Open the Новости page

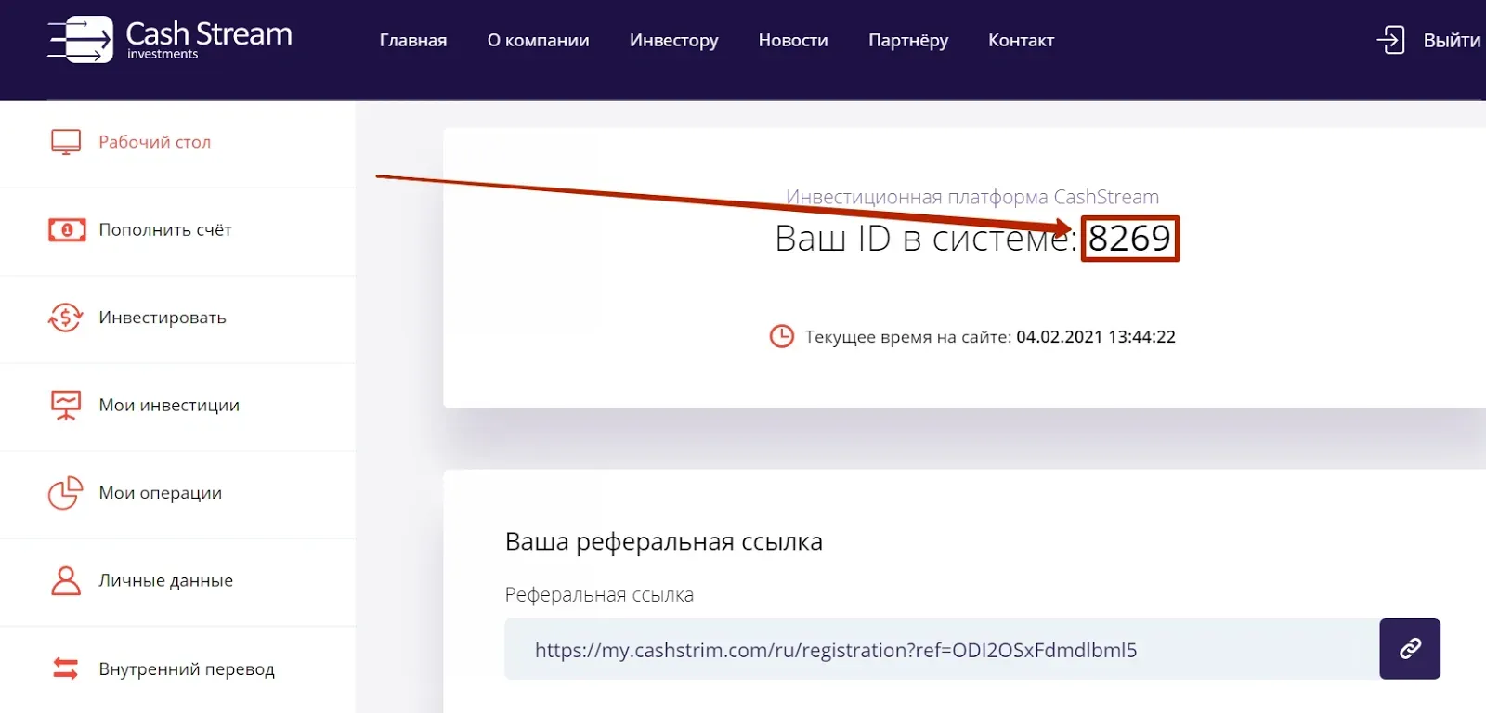point(793,40)
